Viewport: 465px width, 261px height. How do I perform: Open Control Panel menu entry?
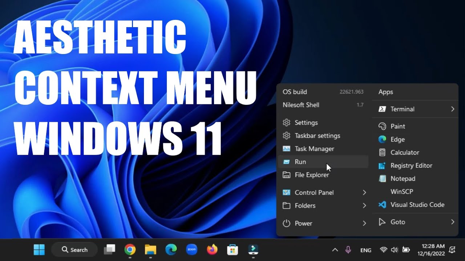coord(323,192)
